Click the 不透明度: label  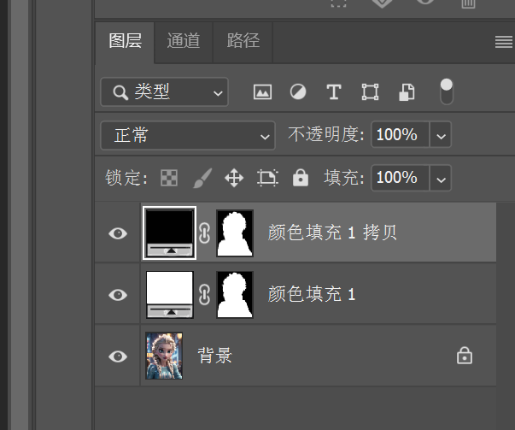coord(326,134)
